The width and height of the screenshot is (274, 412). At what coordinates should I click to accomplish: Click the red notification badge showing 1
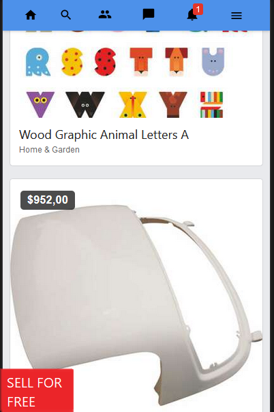(198, 10)
